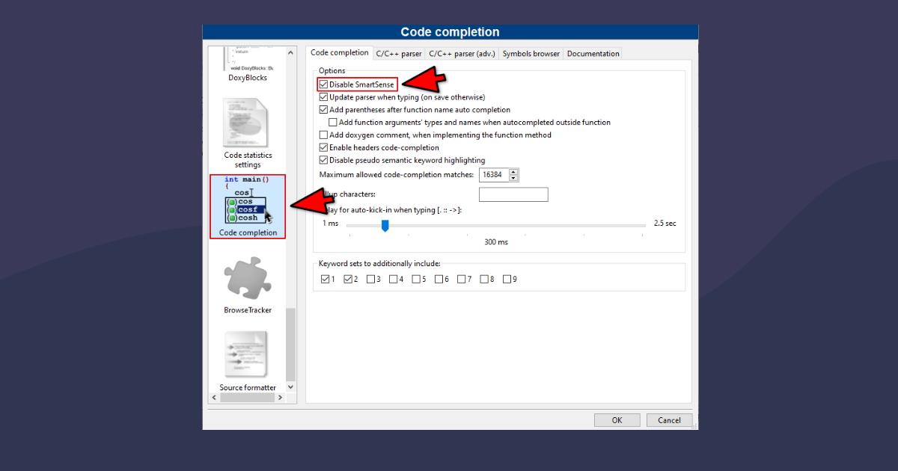
Task: Open the C/C++ parser (adv.) tab
Action: click(x=462, y=53)
